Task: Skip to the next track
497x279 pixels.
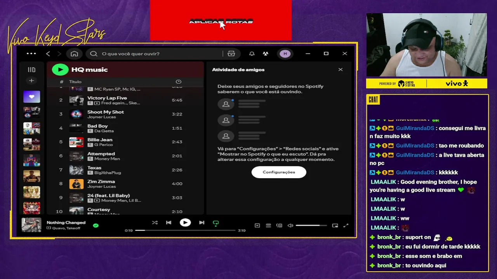Action: 202,222
